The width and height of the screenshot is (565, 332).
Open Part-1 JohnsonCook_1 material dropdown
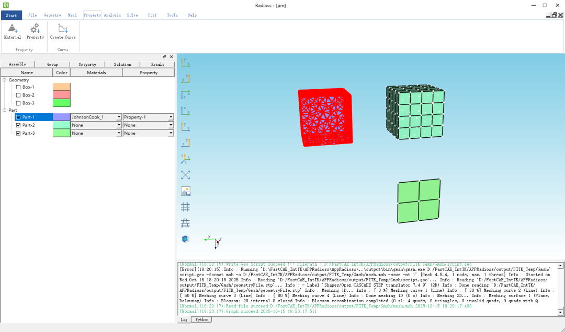click(x=96, y=117)
